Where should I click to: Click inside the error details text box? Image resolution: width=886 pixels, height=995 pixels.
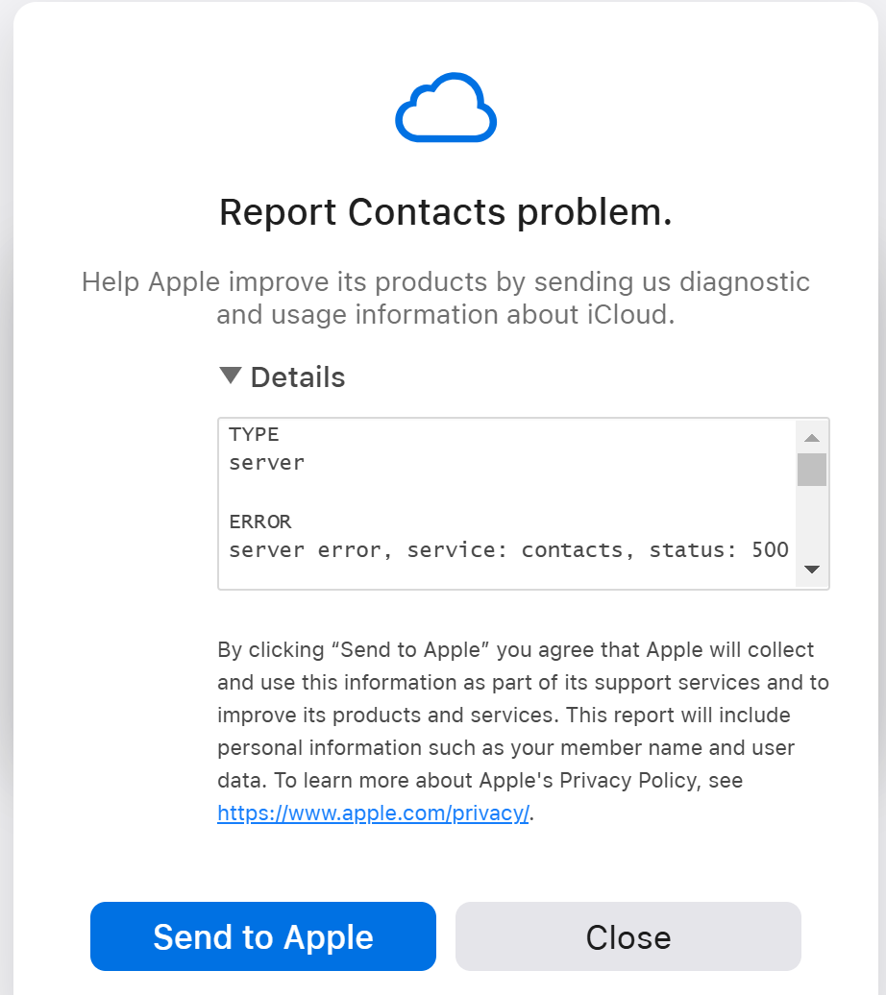pos(524,504)
